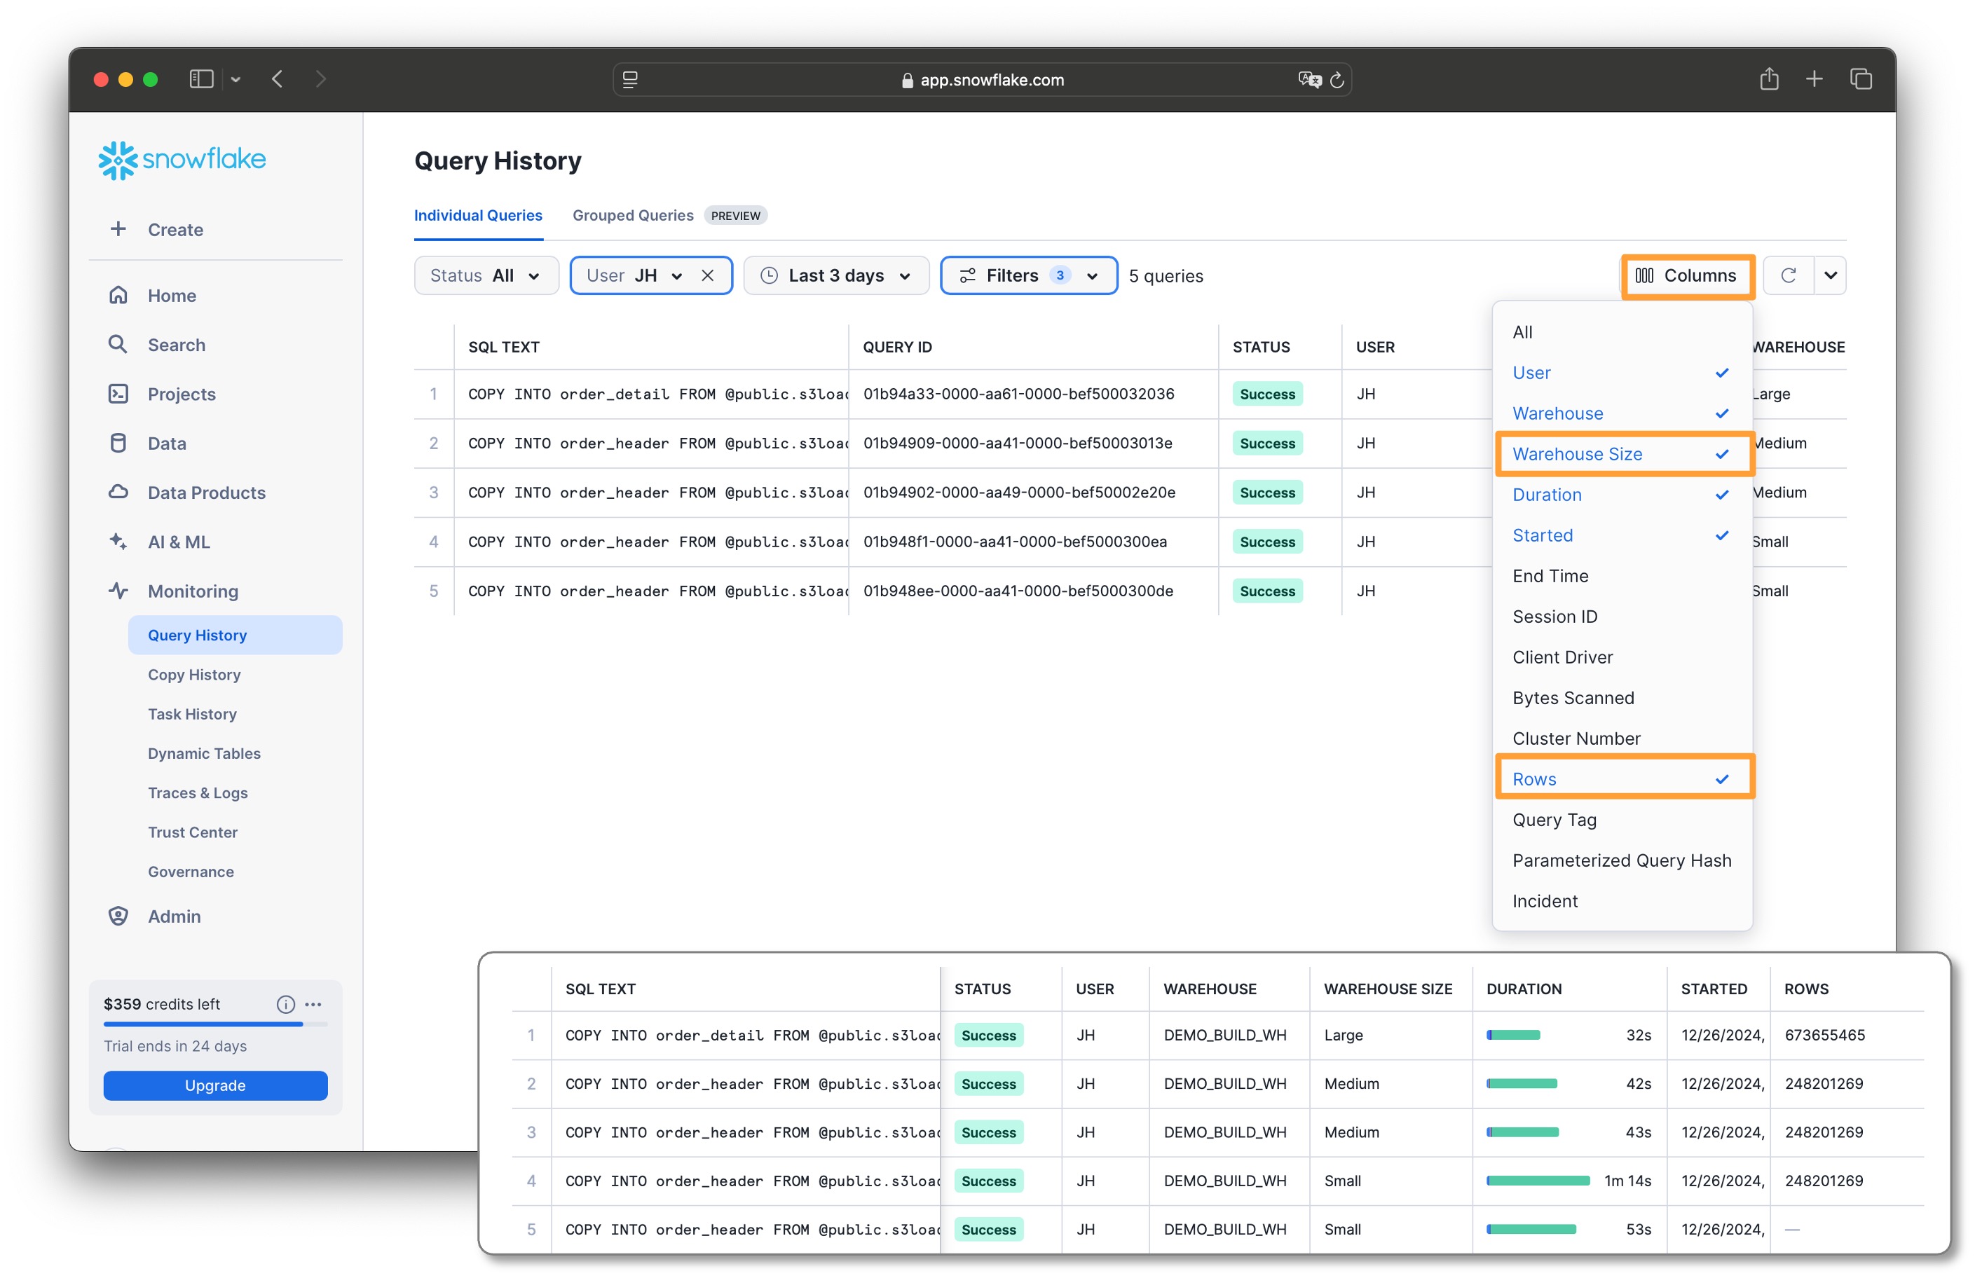The width and height of the screenshot is (1975, 1278).
Task: Click the Data Products cloud icon
Action: tap(118, 492)
